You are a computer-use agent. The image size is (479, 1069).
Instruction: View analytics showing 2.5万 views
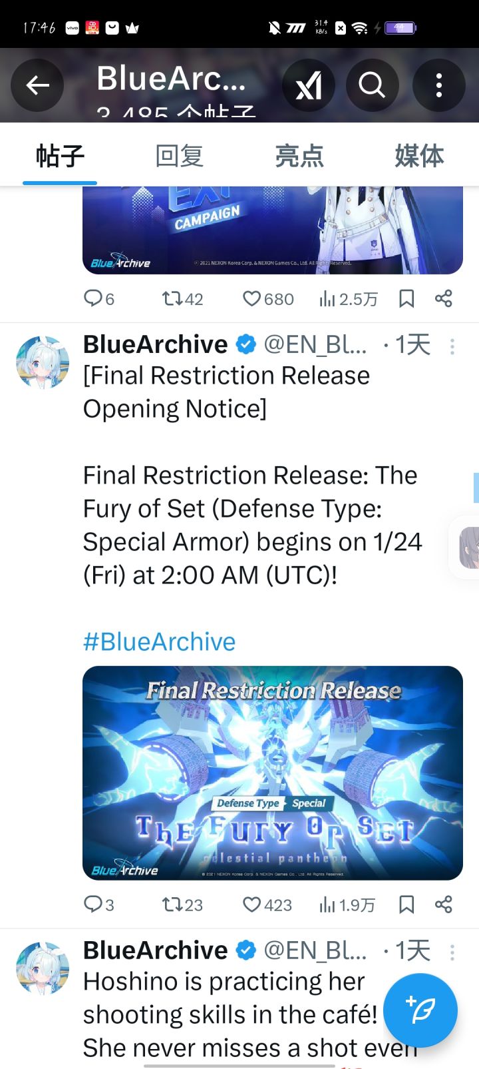pos(348,298)
